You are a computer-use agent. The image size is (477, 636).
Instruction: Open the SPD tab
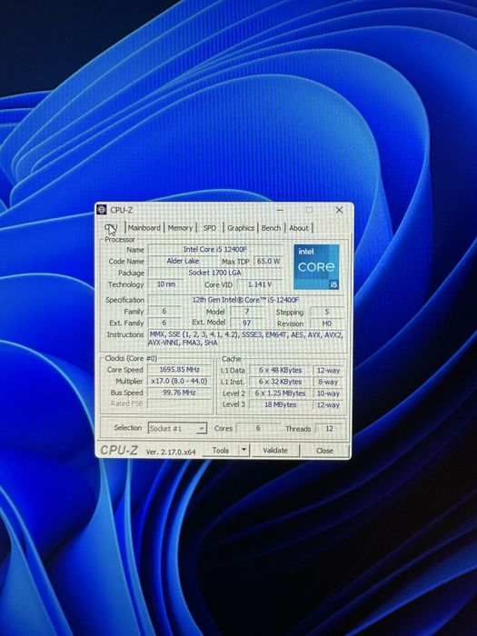point(210,228)
